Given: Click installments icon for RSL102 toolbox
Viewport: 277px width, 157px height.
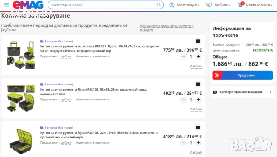Looking at the screenshot, I should point(42,84).
